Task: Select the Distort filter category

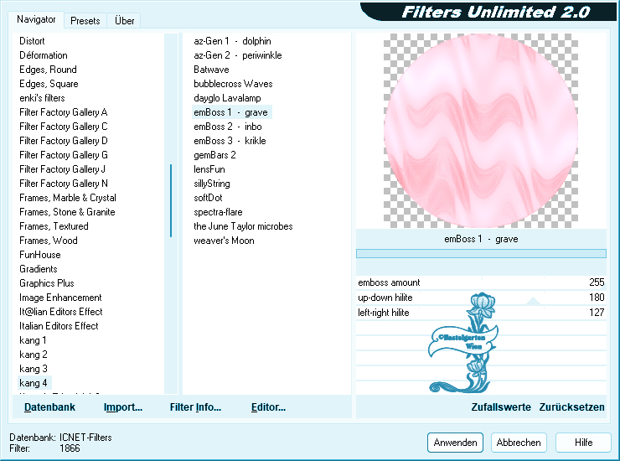Action: click(32, 41)
